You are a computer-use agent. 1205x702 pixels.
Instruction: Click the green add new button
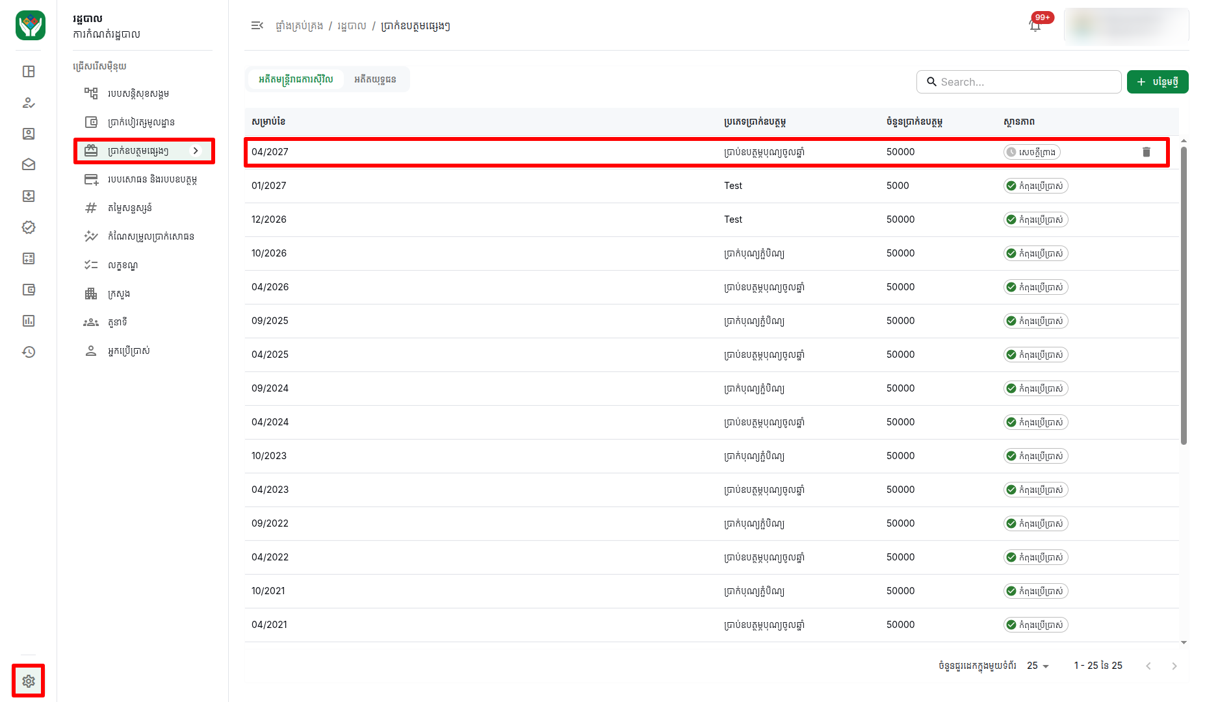point(1158,82)
